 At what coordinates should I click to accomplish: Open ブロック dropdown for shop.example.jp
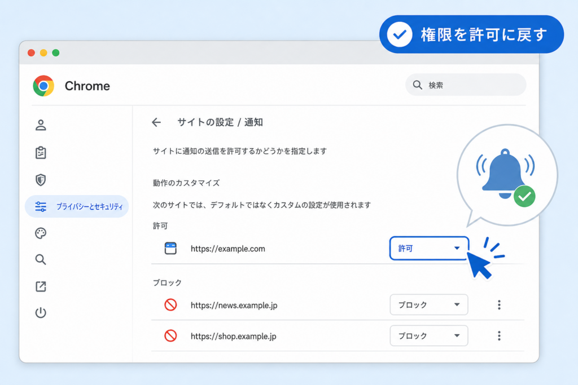429,336
